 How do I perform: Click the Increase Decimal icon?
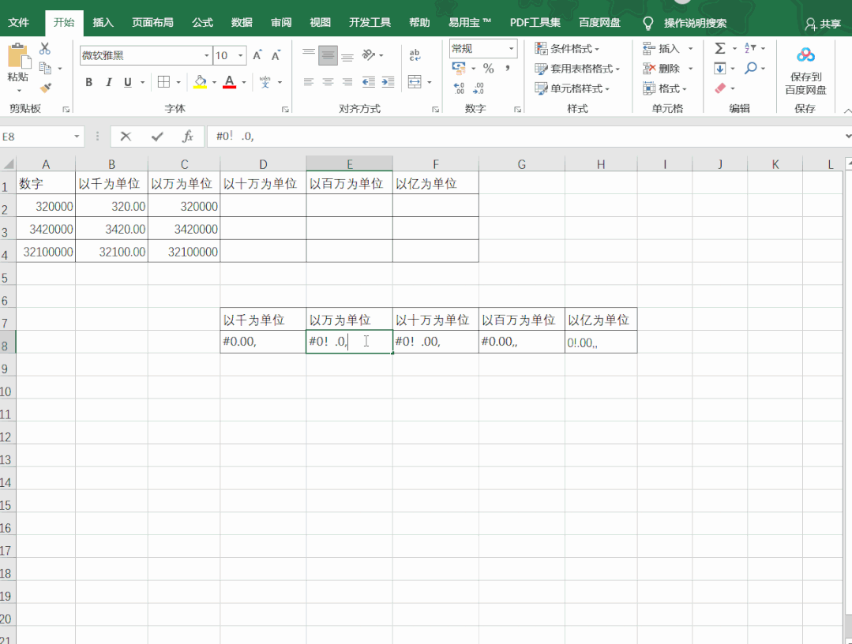pyautogui.click(x=459, y=88)
